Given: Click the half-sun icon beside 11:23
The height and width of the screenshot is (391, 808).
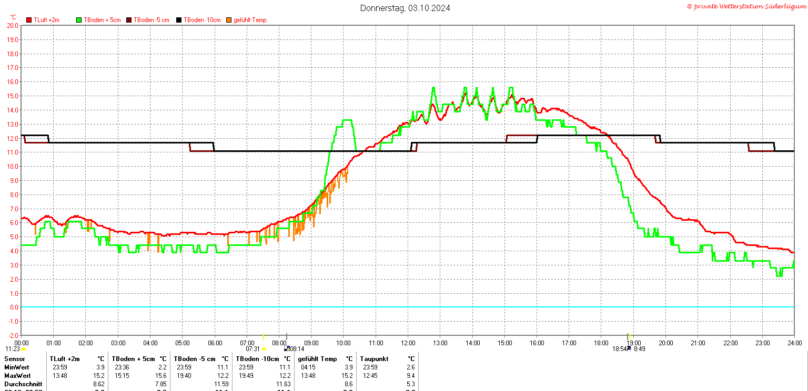Looking at the screenshot, I should coord(23,349).
